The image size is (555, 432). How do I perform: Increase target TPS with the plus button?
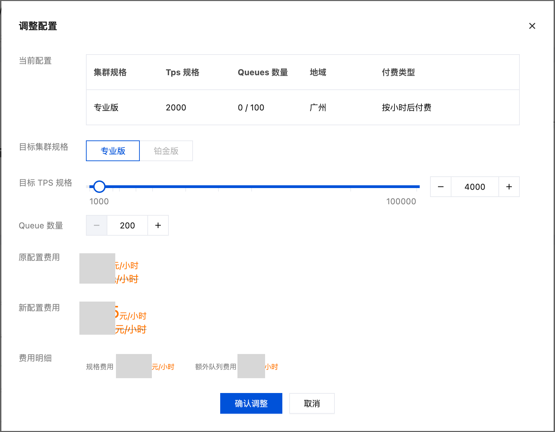pos(509,187)
